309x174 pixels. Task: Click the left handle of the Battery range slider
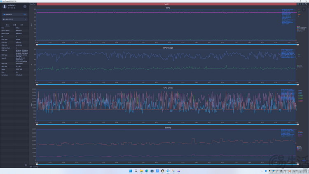[37, 164]
